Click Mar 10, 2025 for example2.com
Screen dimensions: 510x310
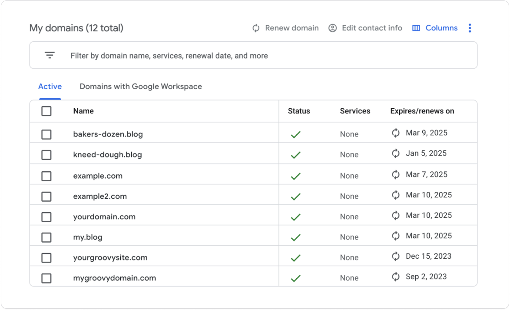point(429,195)
